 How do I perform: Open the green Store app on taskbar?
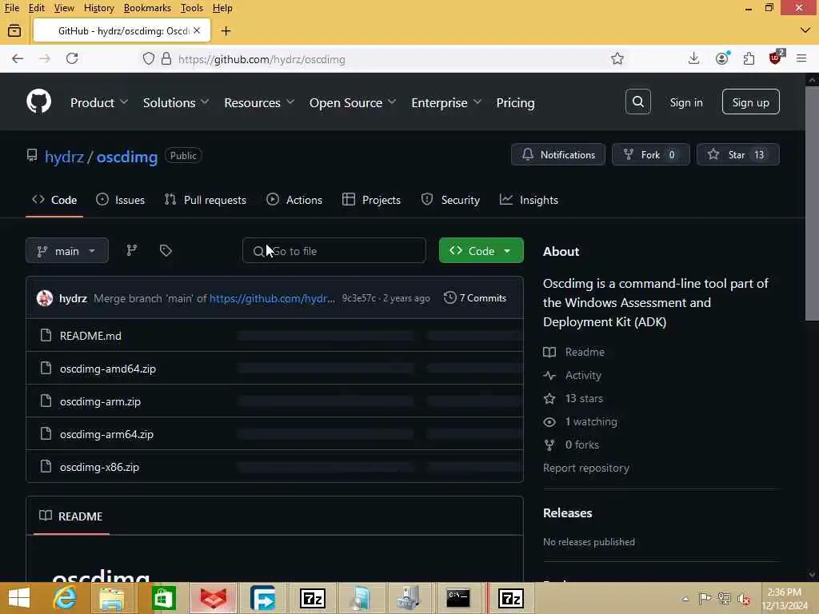163,598
